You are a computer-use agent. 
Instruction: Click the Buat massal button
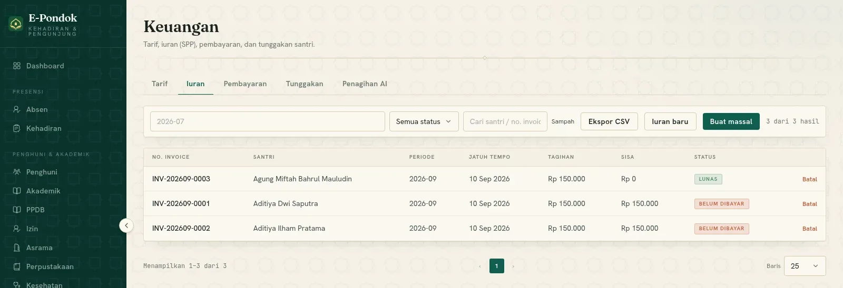click(x=731, y=121)
